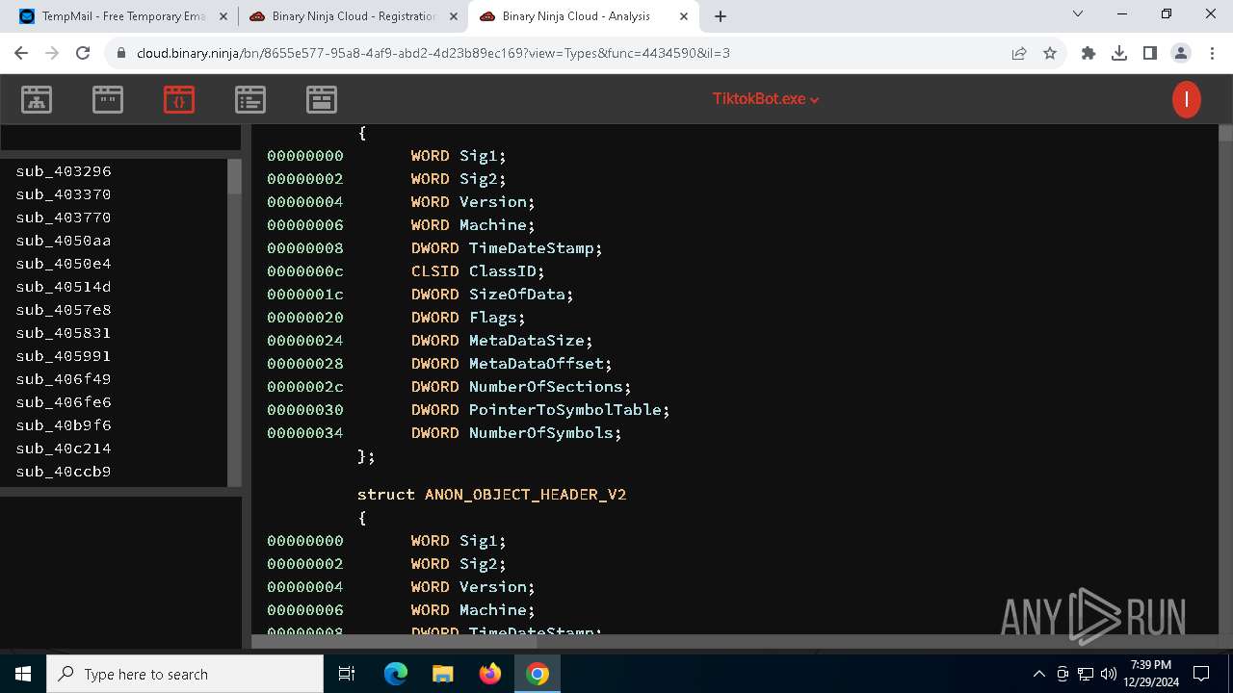Select function sub_40b9f6
The height and width of the screenshot is (693, 1233).
pyautogui.click(x=64, y=425)
